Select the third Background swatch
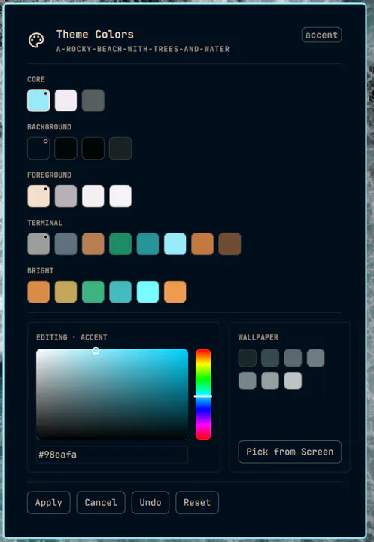The image size is (374, 542). tap(93, 148)
